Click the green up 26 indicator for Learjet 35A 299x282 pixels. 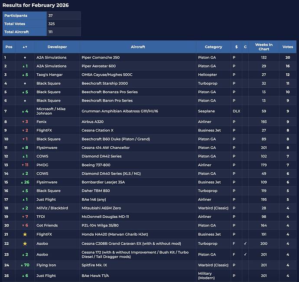coord(25,182)
